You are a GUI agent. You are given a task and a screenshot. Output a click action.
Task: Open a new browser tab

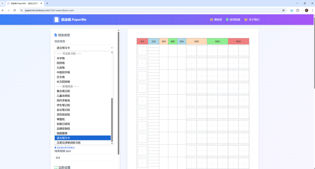click(x=47, y=3)
